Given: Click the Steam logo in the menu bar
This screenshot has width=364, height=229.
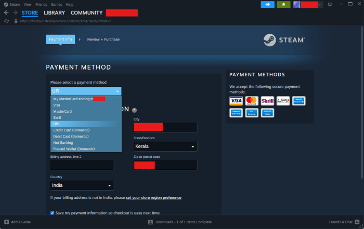Looking at the screenshot, I should [6, 4].
